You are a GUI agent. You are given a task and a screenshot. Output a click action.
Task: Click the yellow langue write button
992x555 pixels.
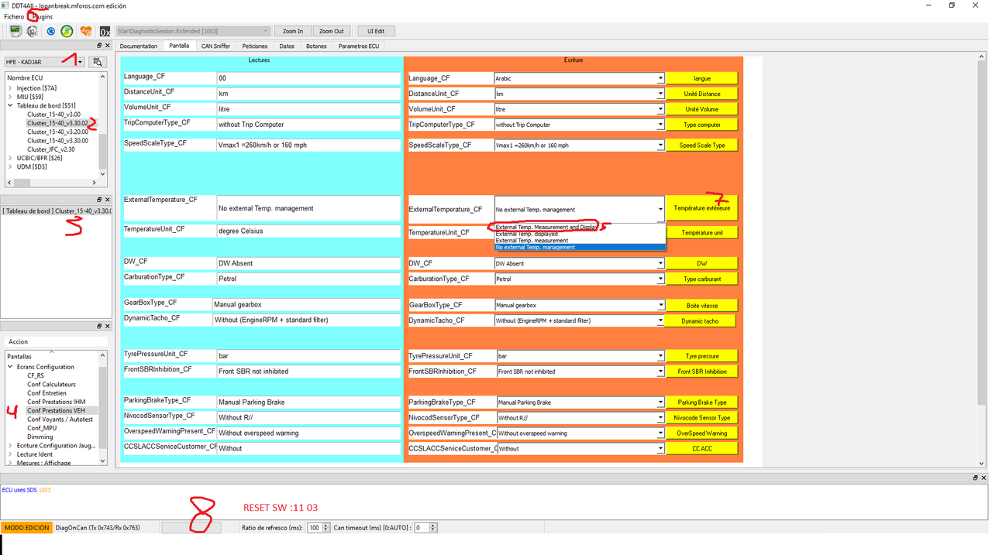[702, 78]
